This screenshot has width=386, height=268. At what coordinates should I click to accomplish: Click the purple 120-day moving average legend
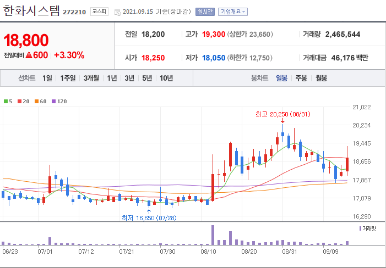click(59, 102)
